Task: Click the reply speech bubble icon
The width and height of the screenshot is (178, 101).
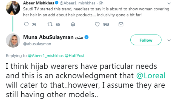Action: click(x=26, y=24)
